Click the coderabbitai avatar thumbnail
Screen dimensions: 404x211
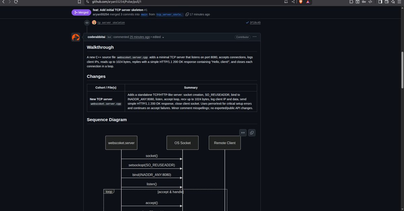tap(75, 37)
